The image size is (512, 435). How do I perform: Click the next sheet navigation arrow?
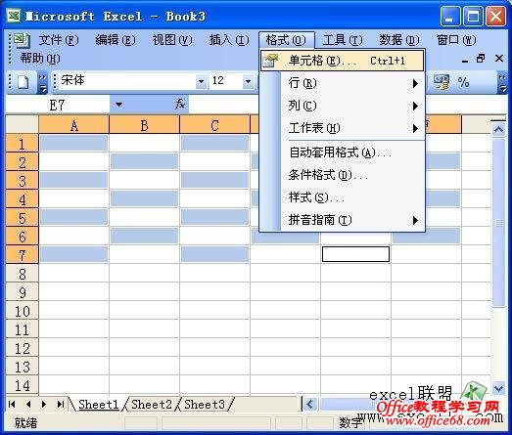click(x=44, y=405)
